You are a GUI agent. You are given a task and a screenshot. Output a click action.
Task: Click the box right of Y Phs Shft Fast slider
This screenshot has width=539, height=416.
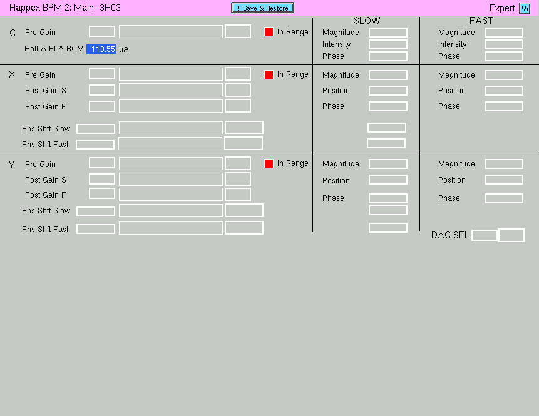tap(244, 228)
